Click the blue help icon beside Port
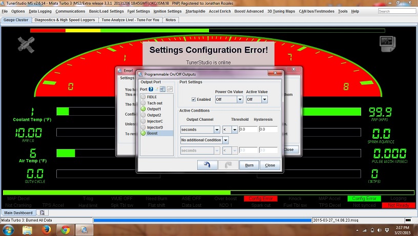 [x=151, y=89]
